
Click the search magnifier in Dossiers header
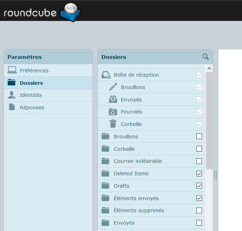206,57
